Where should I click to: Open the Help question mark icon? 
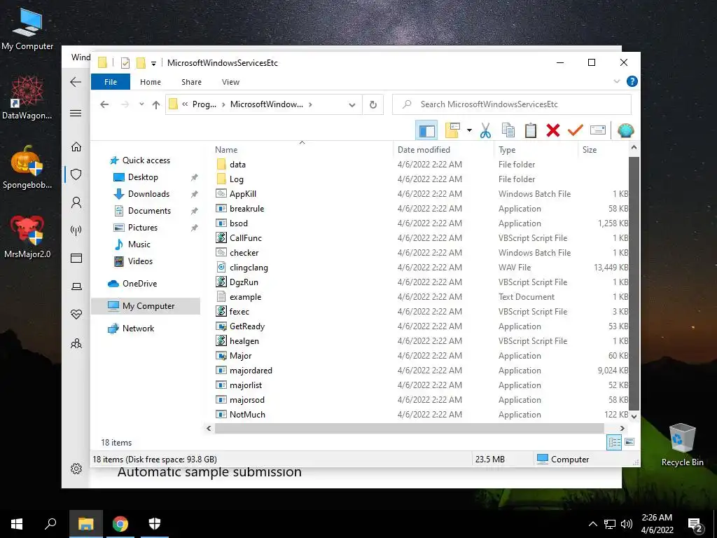point(632,81)
